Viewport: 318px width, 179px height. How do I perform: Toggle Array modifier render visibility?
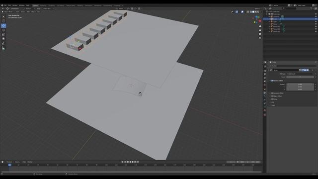(308, 70)
